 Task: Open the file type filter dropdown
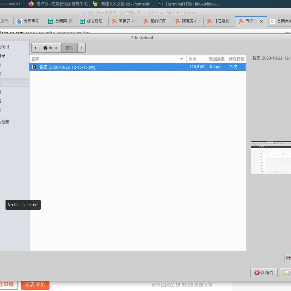point(288,258)
